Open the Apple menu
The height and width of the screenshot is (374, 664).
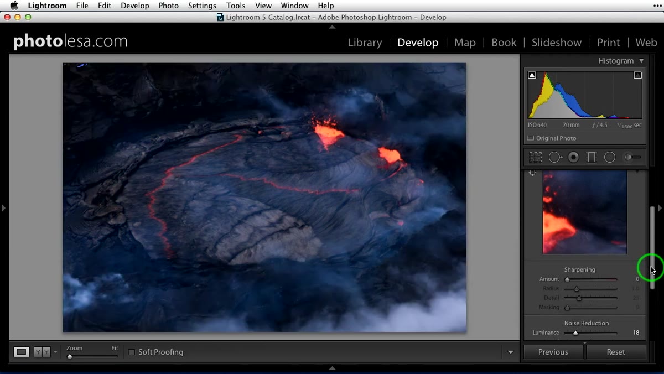[14, 6]
